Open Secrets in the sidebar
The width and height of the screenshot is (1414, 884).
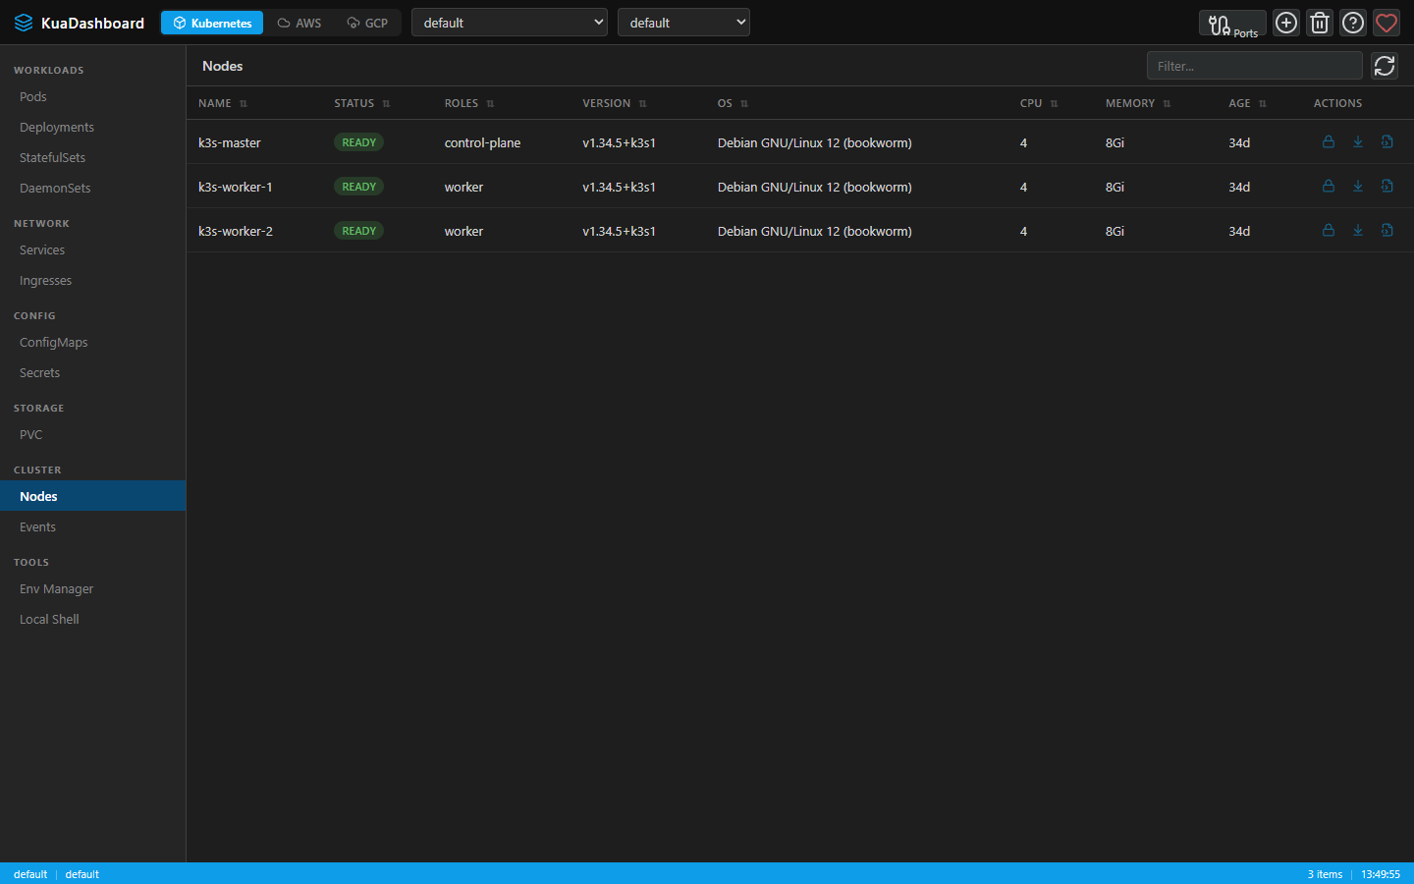click(92, 373)
